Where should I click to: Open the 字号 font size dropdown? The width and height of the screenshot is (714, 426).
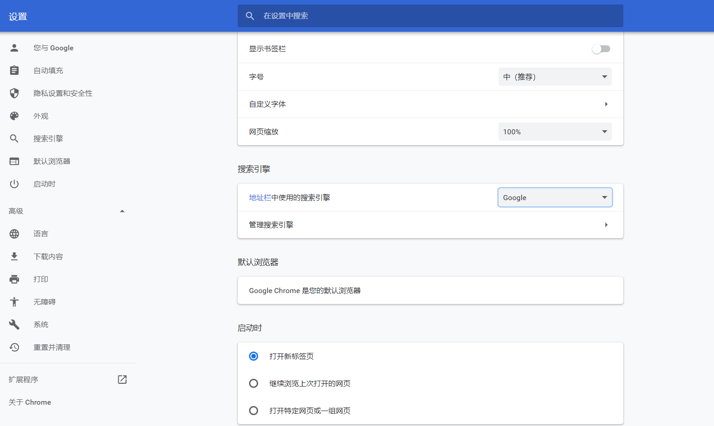point(555,77)
